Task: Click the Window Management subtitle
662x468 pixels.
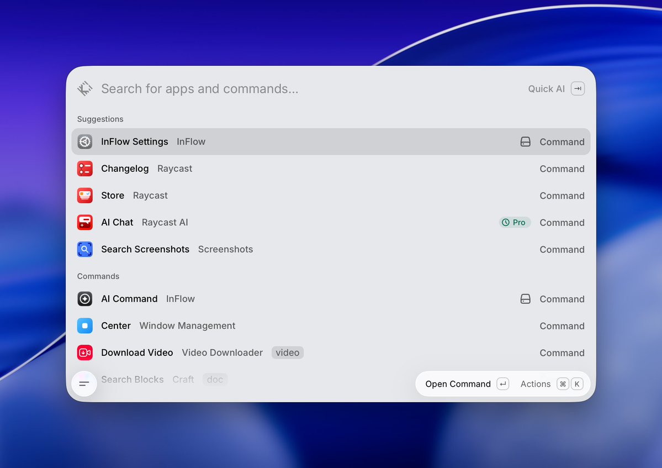Action: [x=188, y=325]
